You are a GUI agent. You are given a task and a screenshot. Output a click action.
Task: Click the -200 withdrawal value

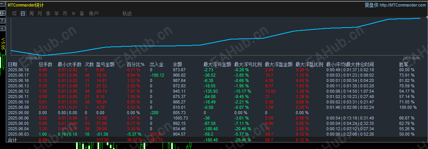(x=154, y=113)
